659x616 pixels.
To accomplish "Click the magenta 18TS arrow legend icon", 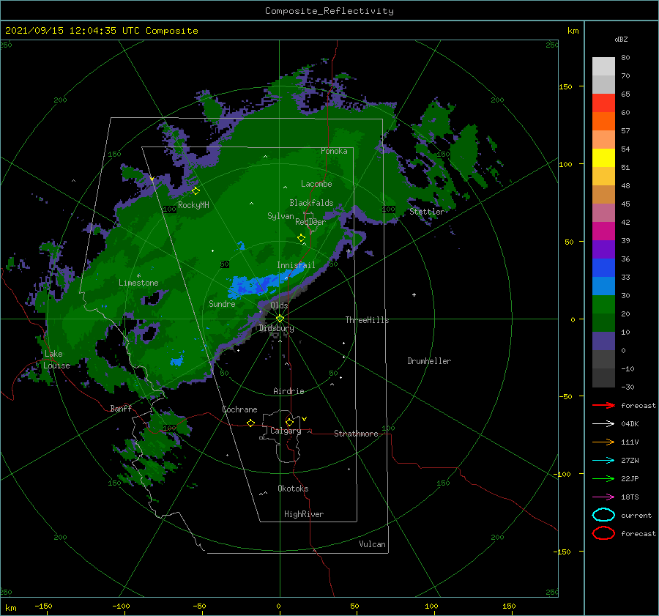I will [603, 497].
